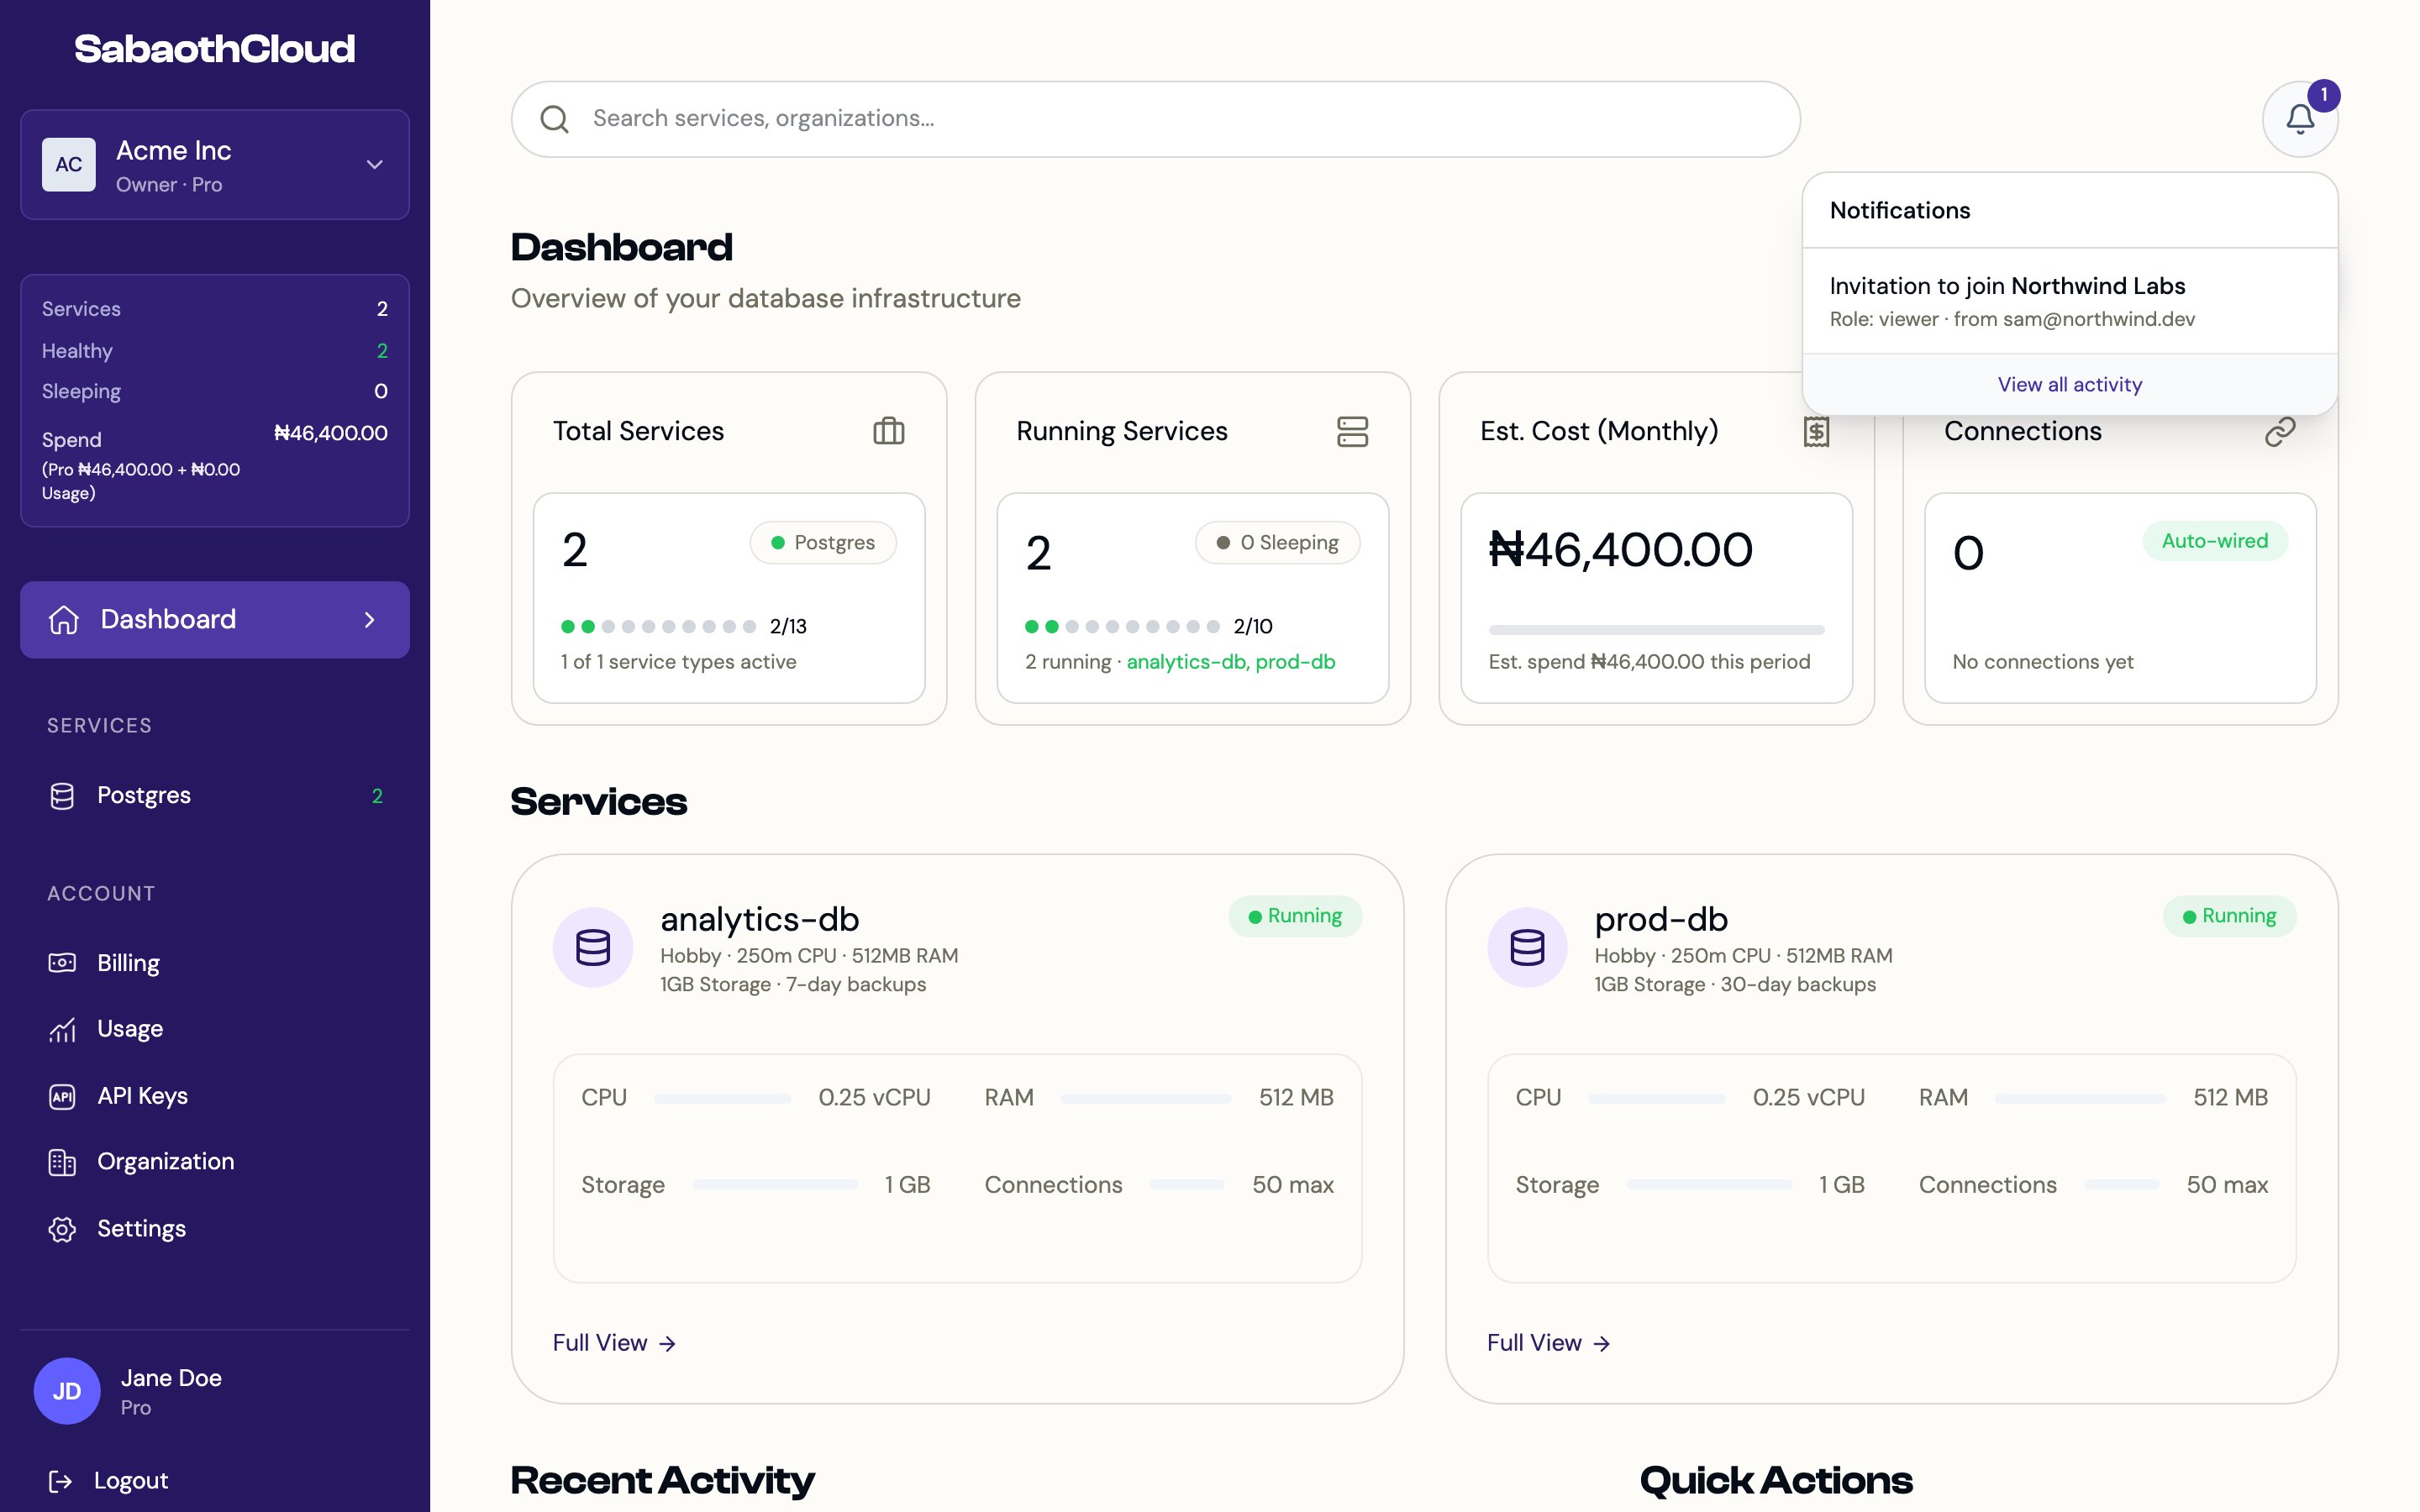Open Full View for prod-db
The image size is (2420, 1512).
[1549, 1343]
